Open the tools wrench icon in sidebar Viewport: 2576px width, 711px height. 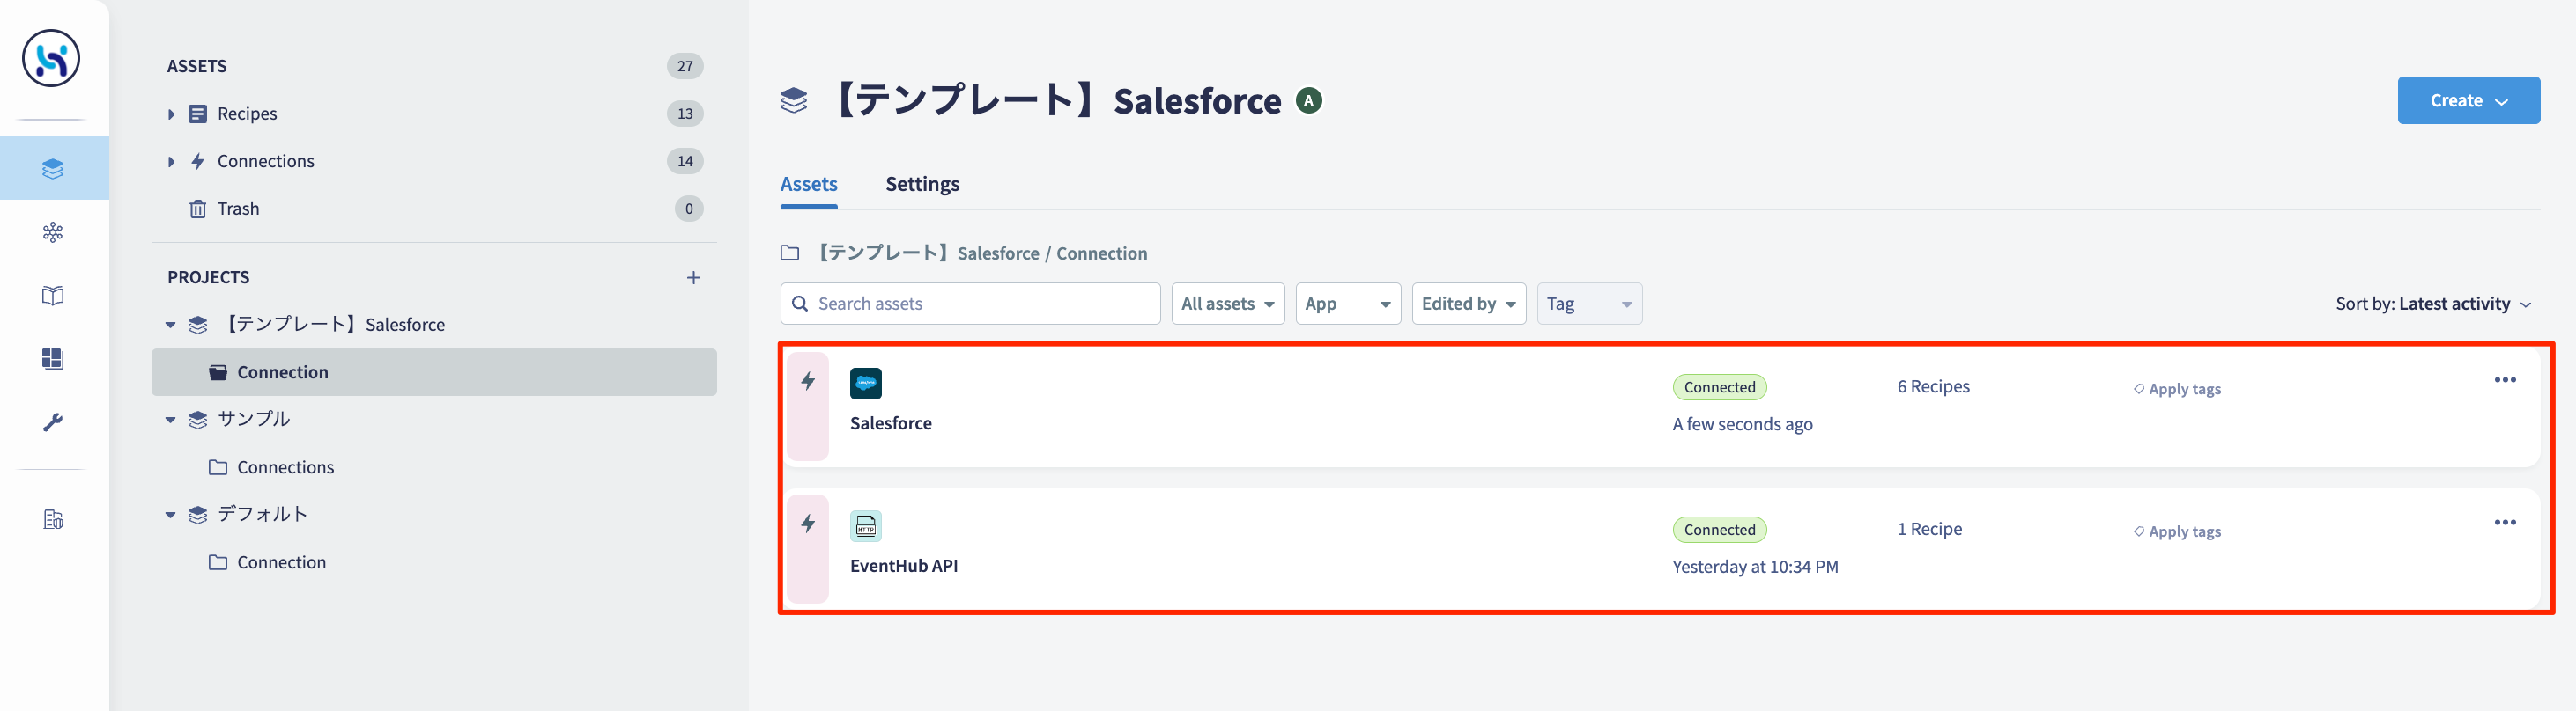(53, 422)
